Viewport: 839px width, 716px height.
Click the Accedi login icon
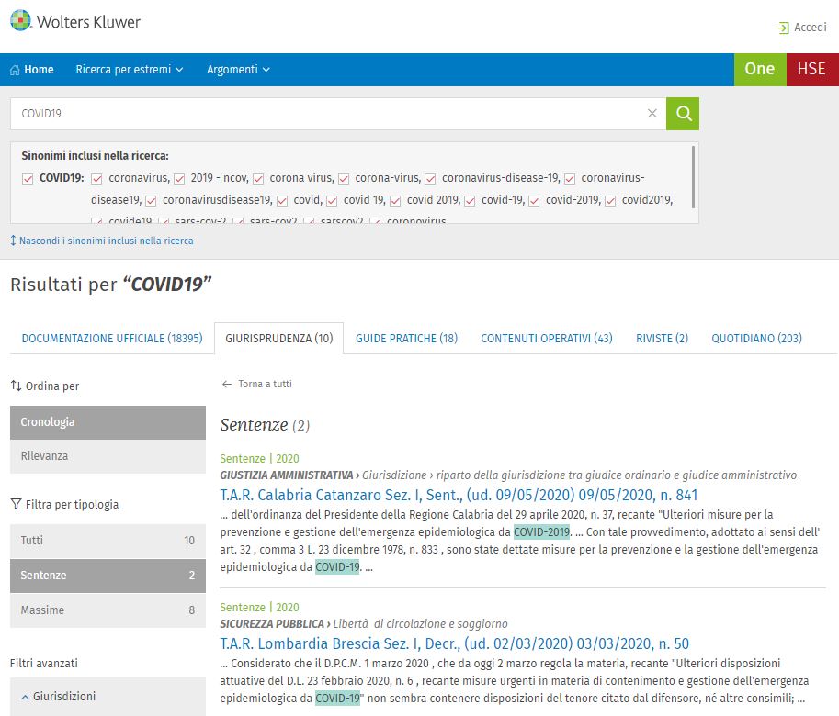pos(783,28)
